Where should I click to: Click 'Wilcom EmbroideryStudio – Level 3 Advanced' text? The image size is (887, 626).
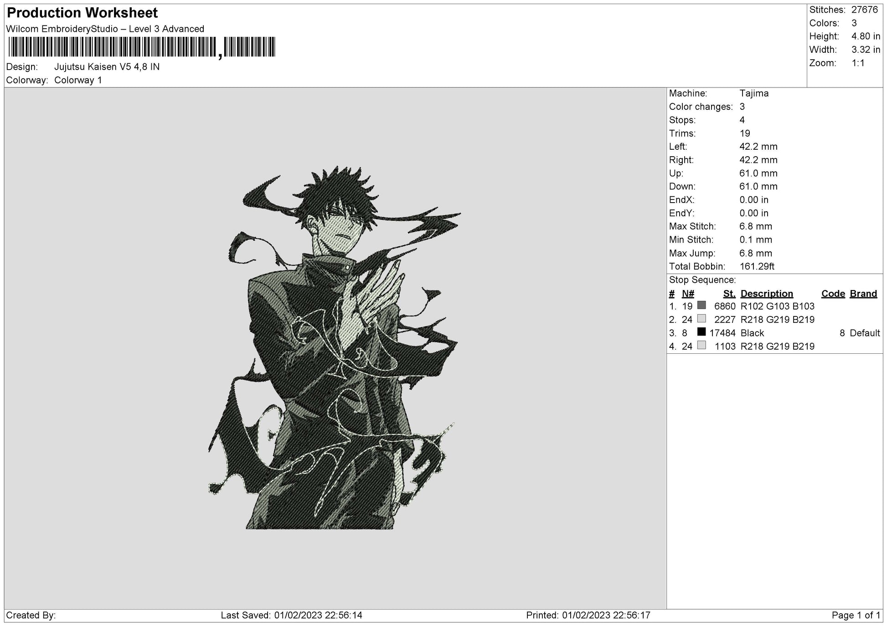[105, 29]
